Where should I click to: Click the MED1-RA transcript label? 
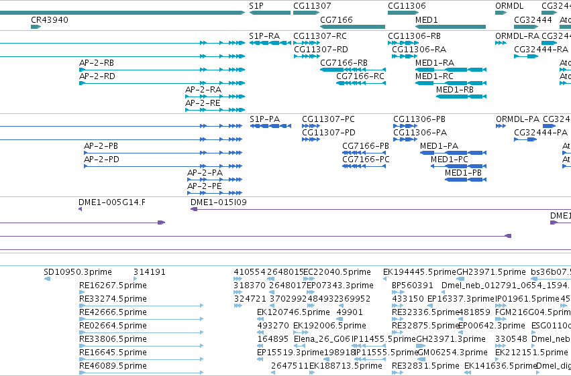434,62
